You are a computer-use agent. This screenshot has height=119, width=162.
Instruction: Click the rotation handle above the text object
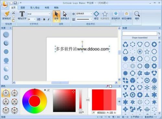point(82,42)
